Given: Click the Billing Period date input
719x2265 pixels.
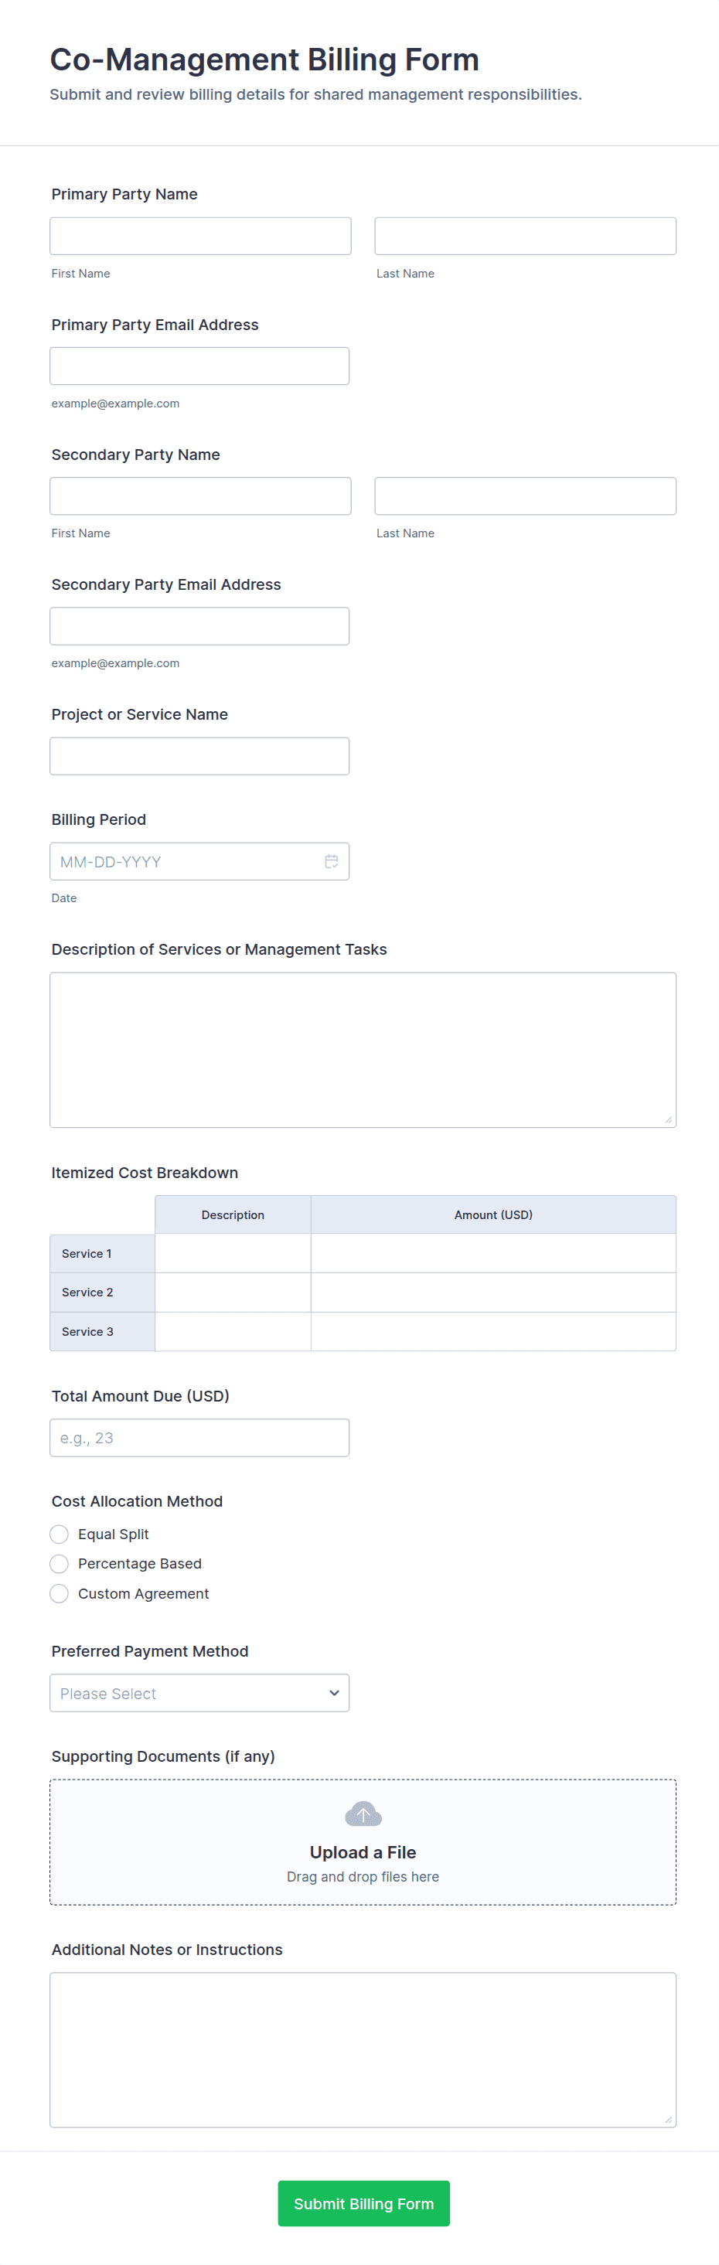Looking at the screenshot, I should [185, 862].
